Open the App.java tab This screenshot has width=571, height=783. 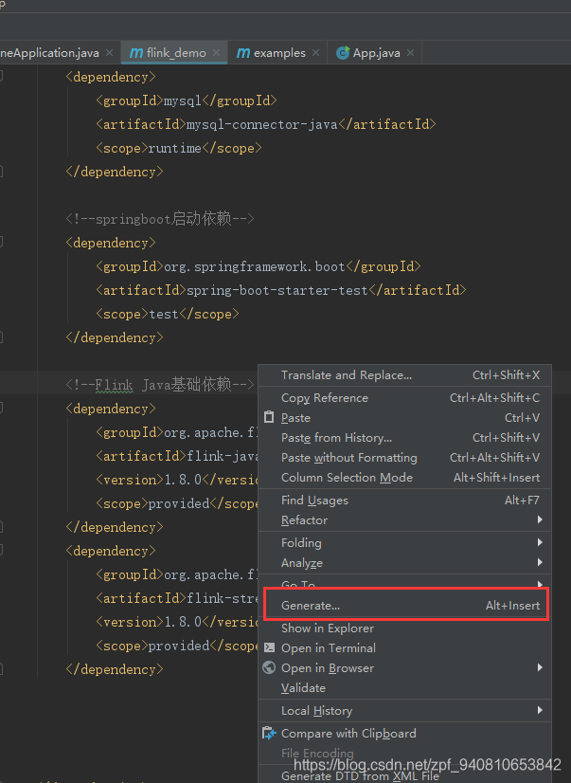pyautogui.click(x=376, y=53)
